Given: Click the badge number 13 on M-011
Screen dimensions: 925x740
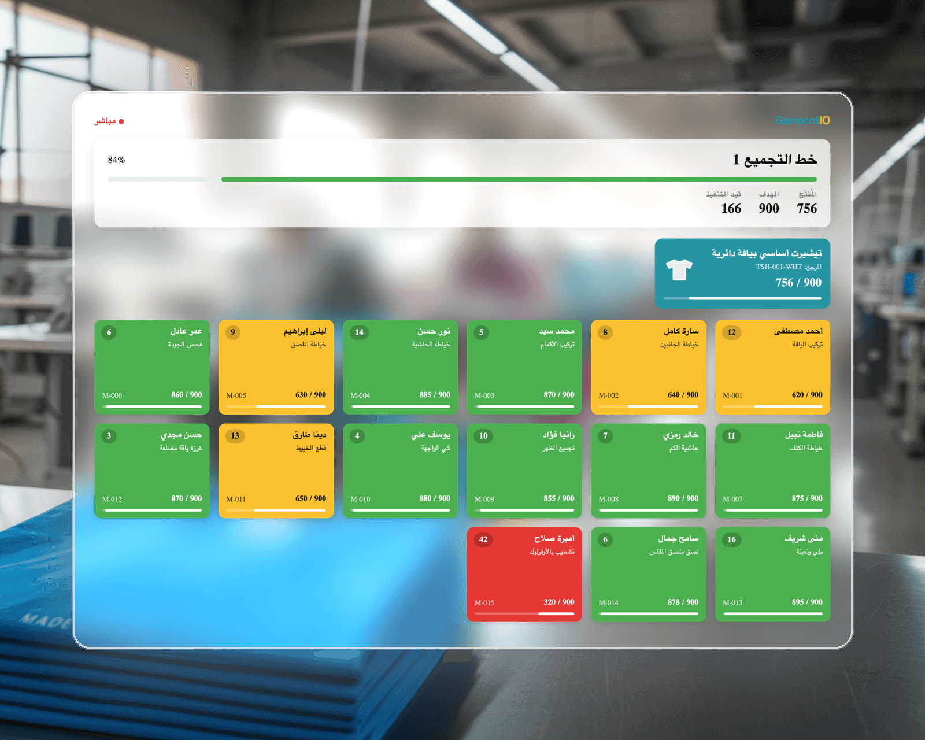Looking at the screenshot, I should coord(235,436).
